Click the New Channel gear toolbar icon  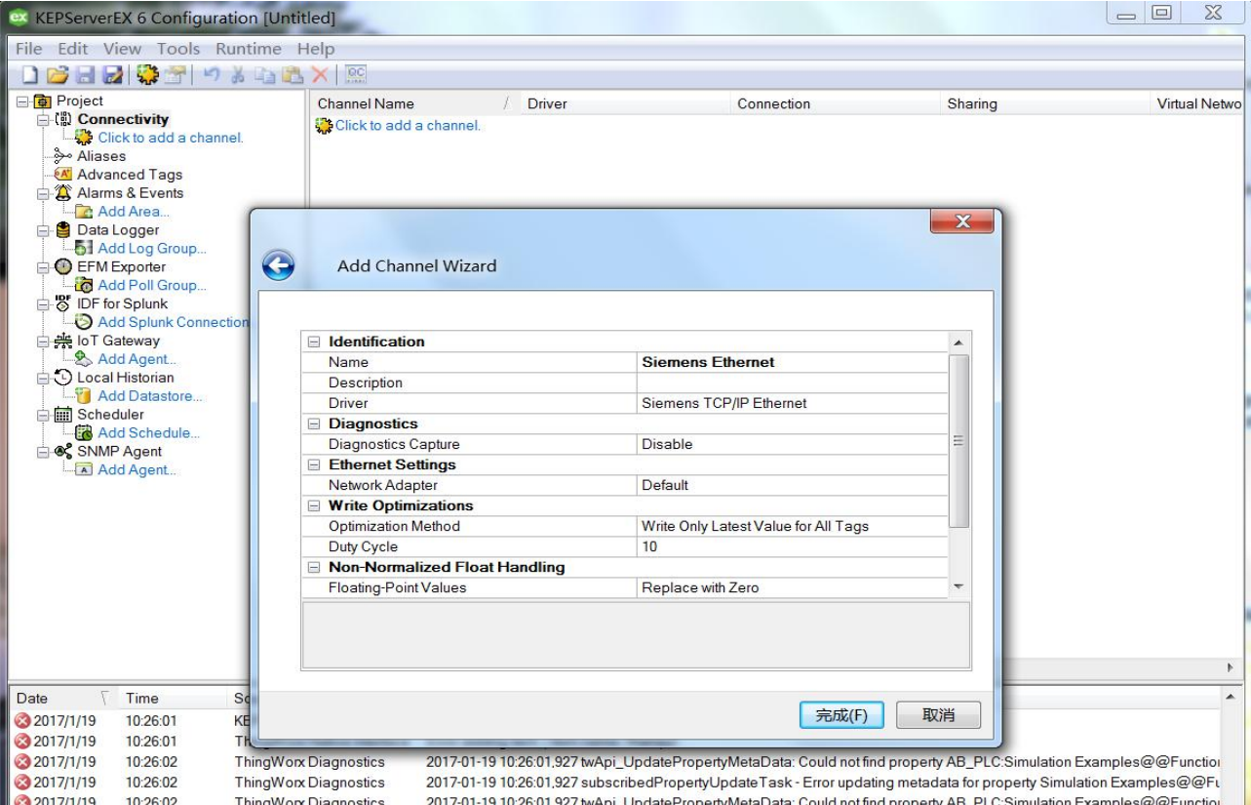pos(147,74)
